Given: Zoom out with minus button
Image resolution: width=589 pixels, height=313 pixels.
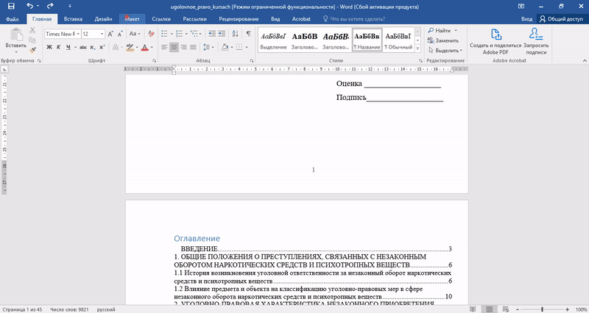Looking at the screenshot, I should click(x=518, y=309).
